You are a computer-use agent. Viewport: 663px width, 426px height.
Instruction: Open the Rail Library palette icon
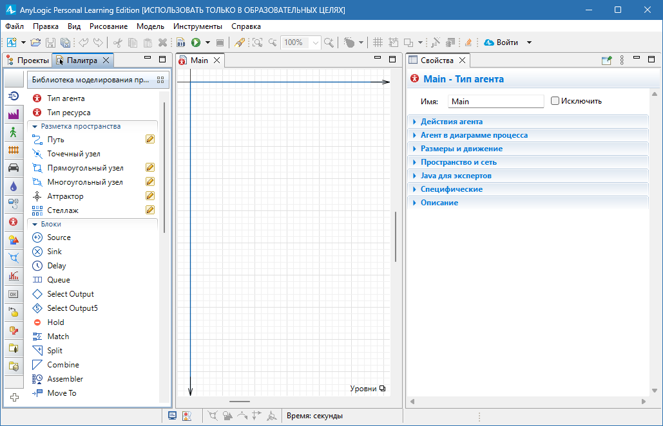point(14,150)
